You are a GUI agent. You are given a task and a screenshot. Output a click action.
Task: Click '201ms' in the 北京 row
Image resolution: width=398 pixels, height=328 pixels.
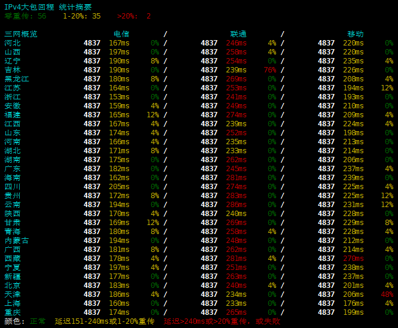(x=353, y=286)
